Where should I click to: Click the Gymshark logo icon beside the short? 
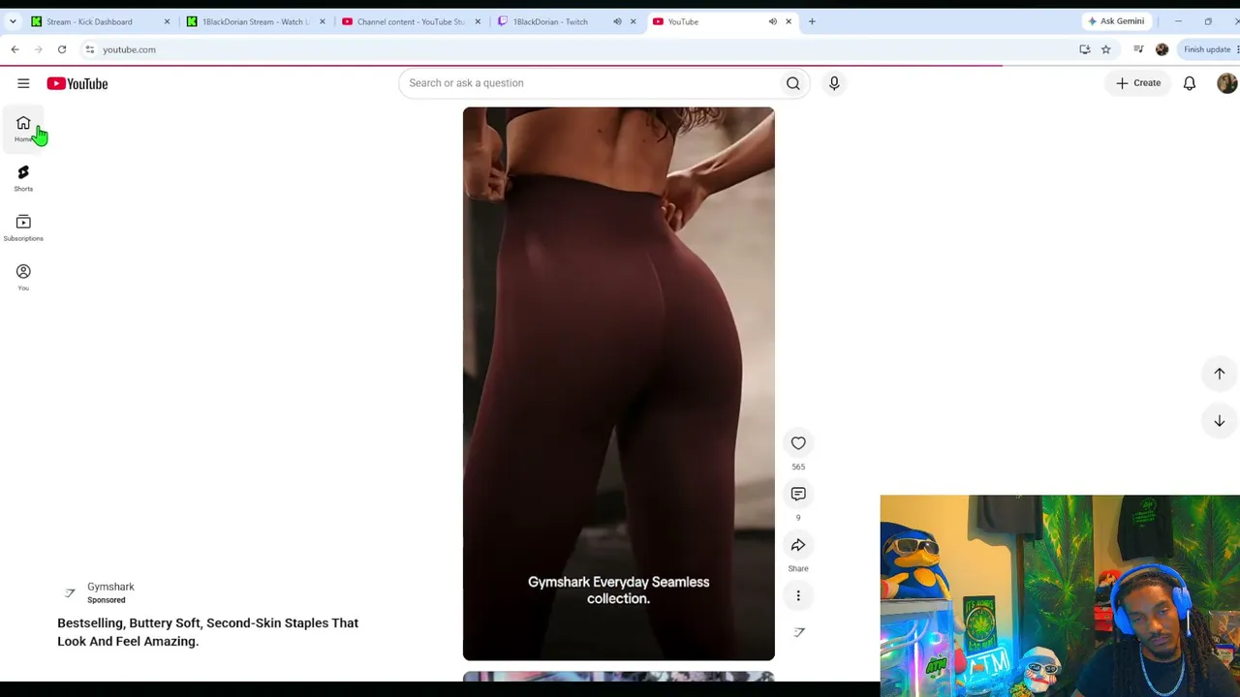click(799, 632)
